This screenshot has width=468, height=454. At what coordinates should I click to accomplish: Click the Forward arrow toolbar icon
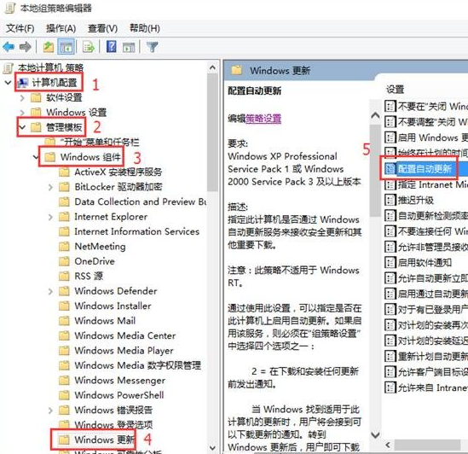25,47
